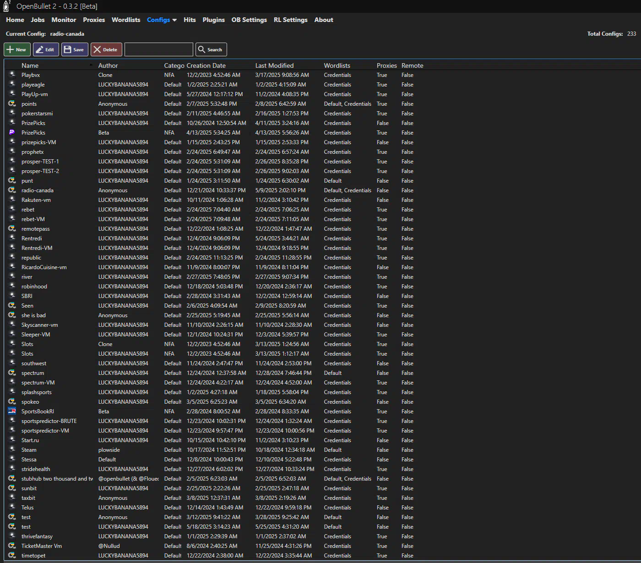Click the icon beside Seen config
The height and width of the screenshot is (563, 641).
coord(12,305)
